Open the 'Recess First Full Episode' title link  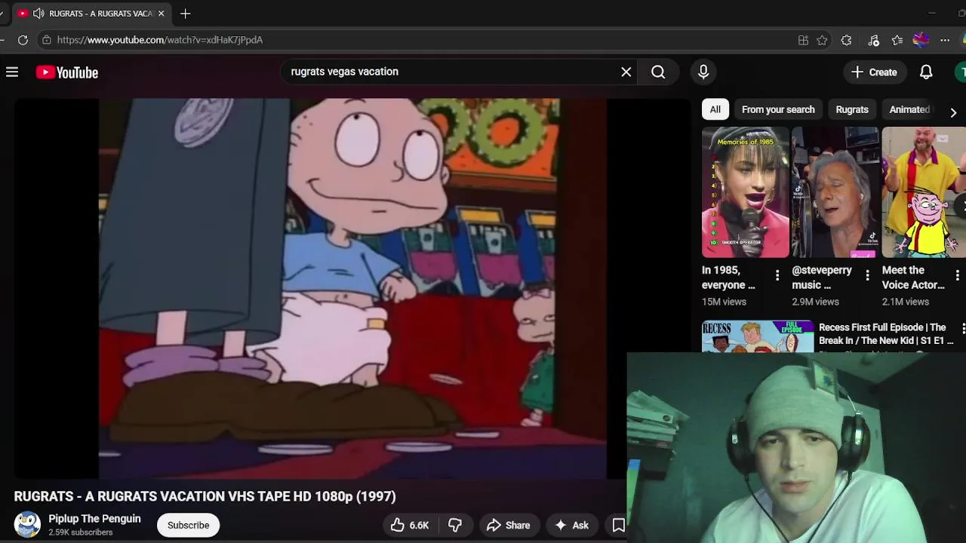click(886, 334)
